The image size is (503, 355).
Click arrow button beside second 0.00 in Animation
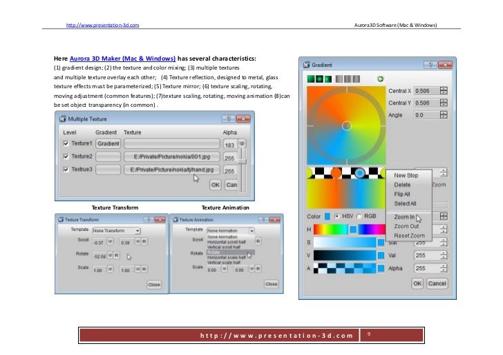click(x=251, y=269)
